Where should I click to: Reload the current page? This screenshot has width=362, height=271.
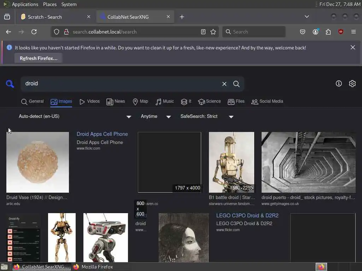click(x=34, y=32)
